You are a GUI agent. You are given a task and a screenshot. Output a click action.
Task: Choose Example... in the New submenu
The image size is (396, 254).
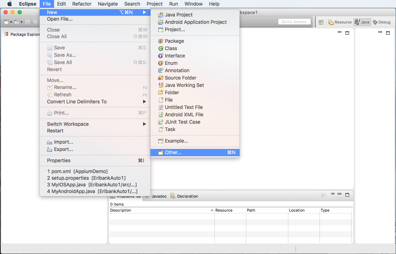[195, 141]
